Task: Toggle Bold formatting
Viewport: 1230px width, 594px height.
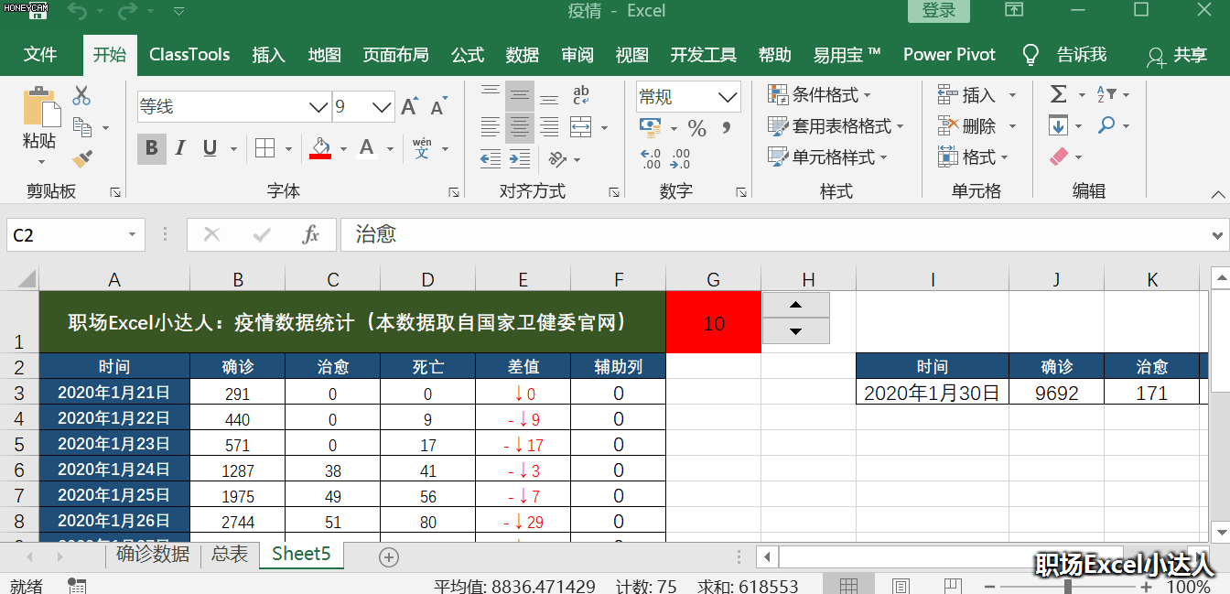Action: [x=152, y=148]
